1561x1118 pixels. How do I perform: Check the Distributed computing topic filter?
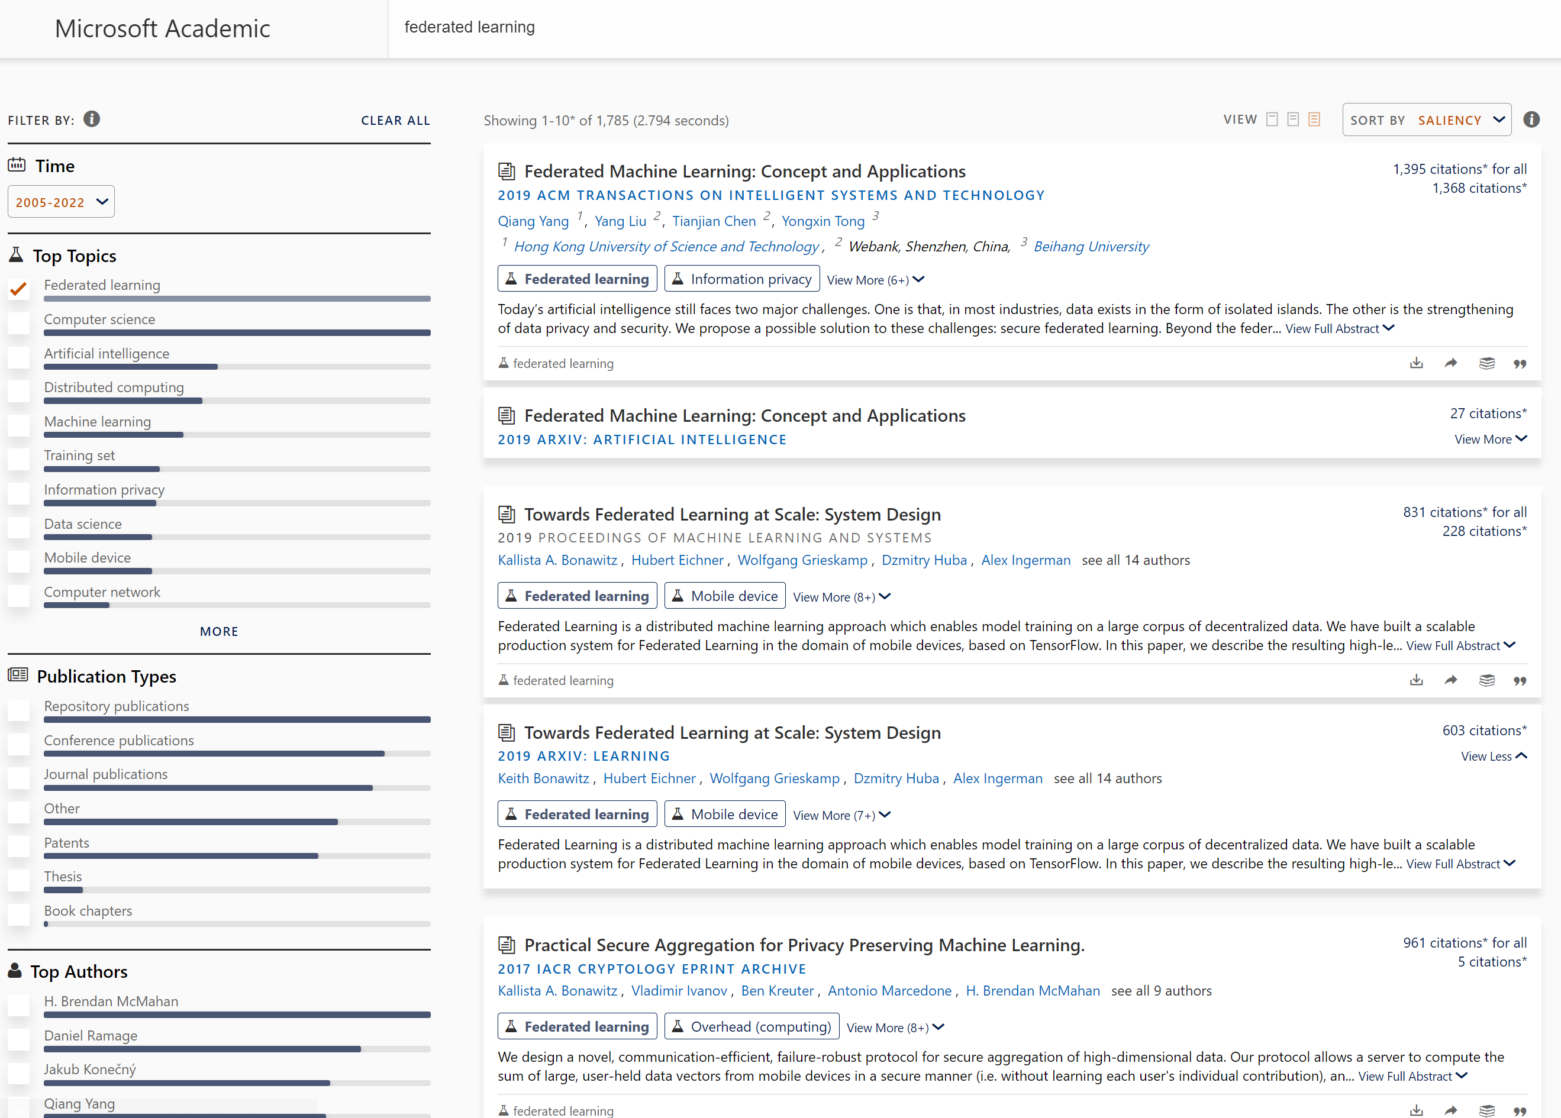click(x=18, y=392)
